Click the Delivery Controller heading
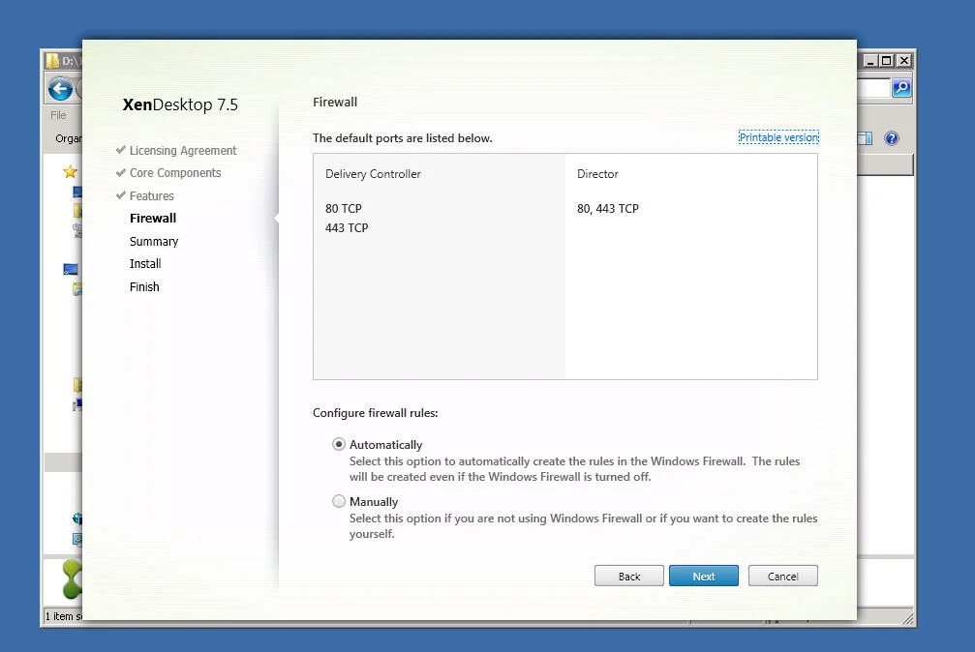Screen dimensions: 975x652 pyautogui.click(x=373, y=174)
